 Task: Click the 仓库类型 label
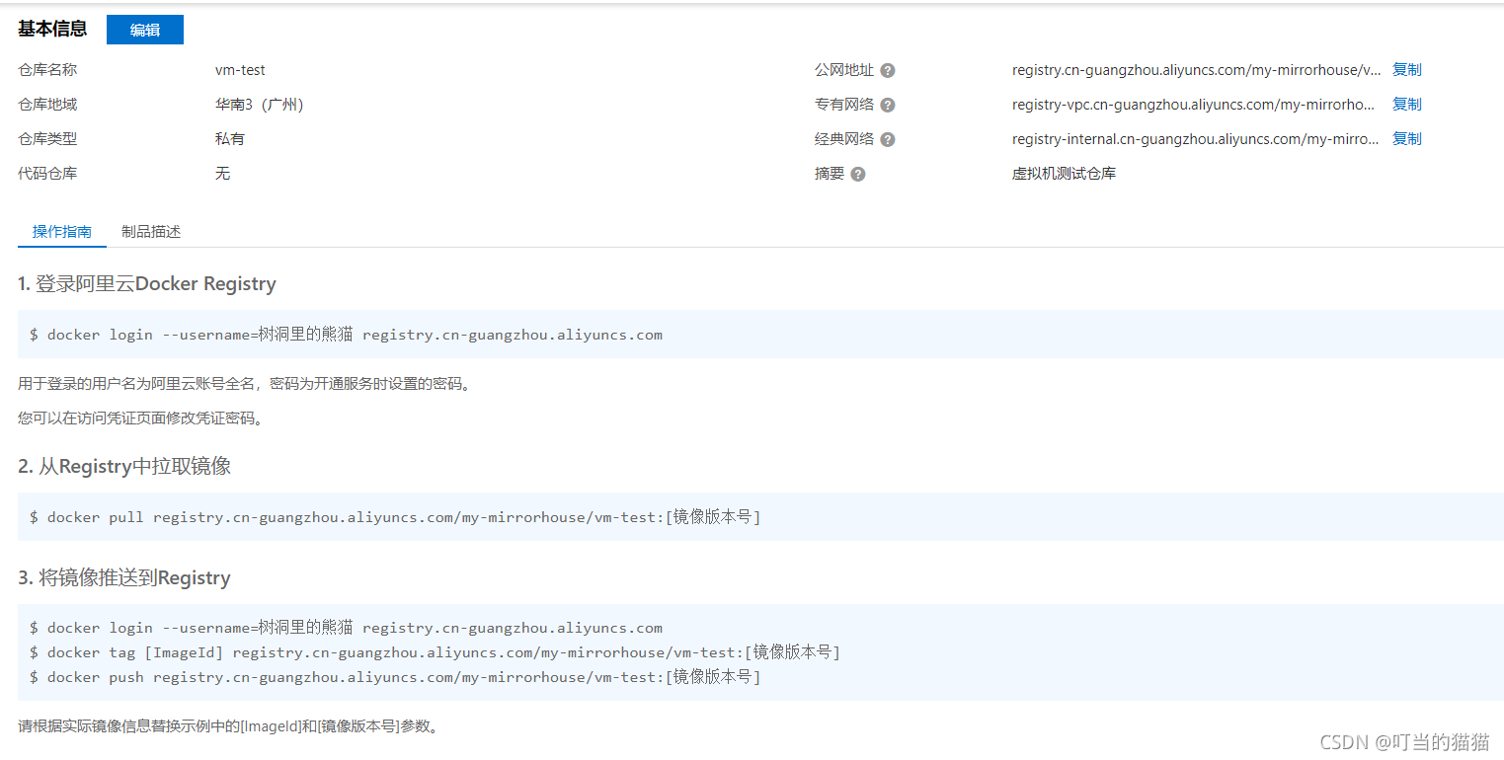(x=47, y=139)
